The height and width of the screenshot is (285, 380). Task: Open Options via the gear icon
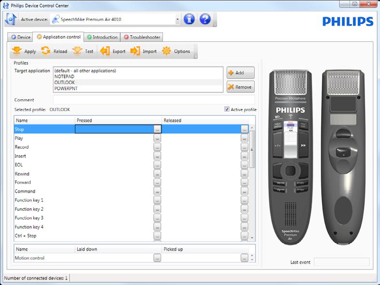[x=166, y=51]
